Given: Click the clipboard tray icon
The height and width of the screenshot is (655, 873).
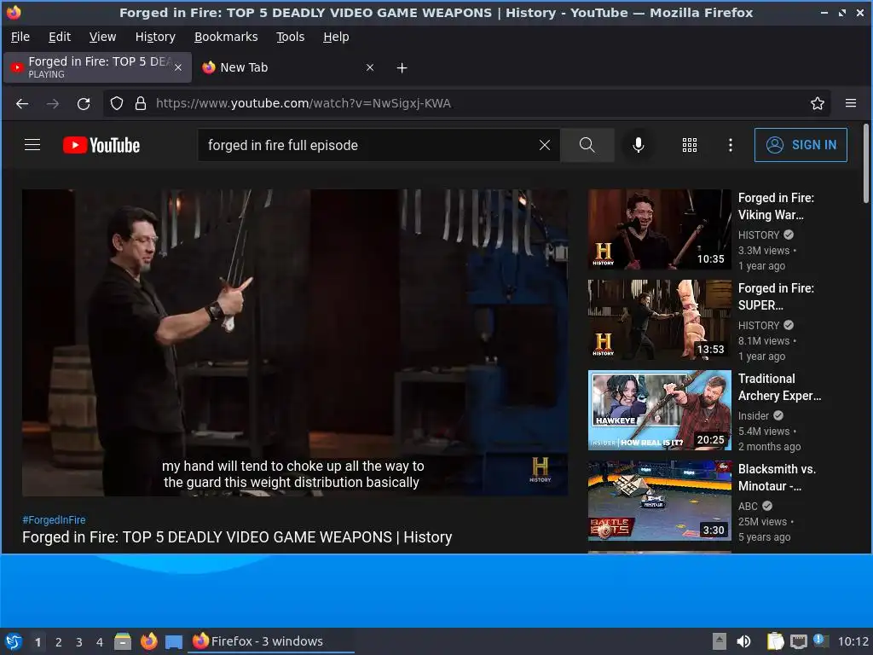Looking at the screenshot, I should tap(775, 641).
